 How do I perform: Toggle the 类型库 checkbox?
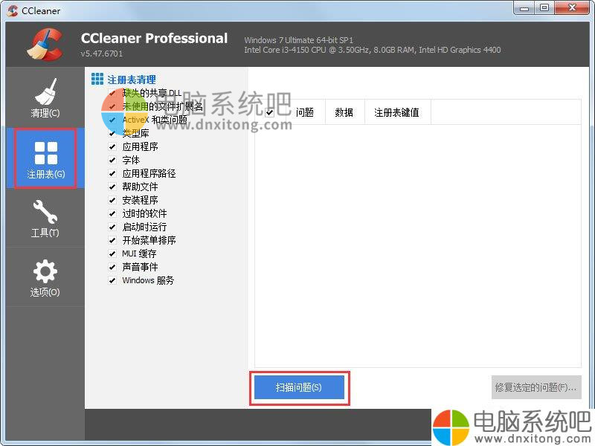point(112,134)
